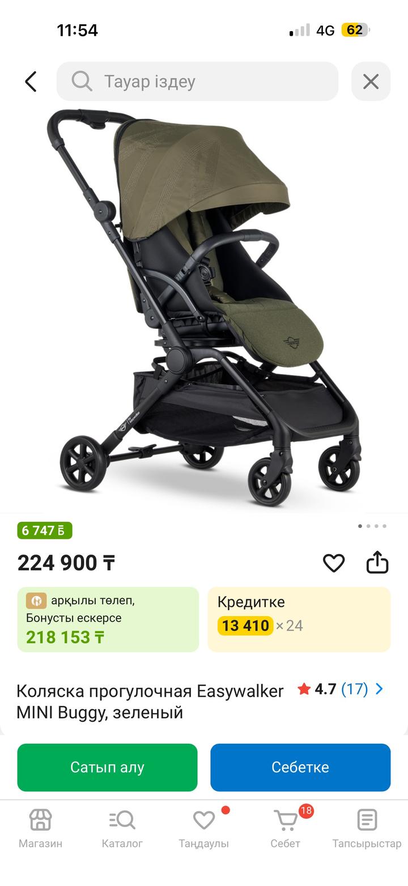Close the page with the X button
Image resolution: width=408 pixels, height=886 pixels.
(371, 82)
